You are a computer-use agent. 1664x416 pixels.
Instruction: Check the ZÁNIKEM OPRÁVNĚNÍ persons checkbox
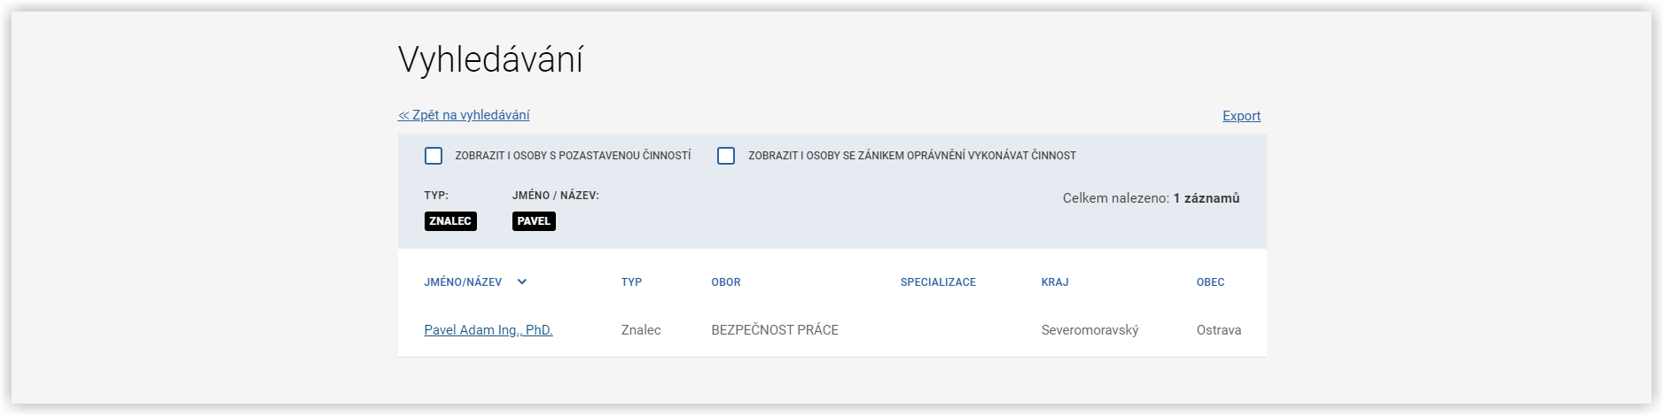[x=726, y=156]
